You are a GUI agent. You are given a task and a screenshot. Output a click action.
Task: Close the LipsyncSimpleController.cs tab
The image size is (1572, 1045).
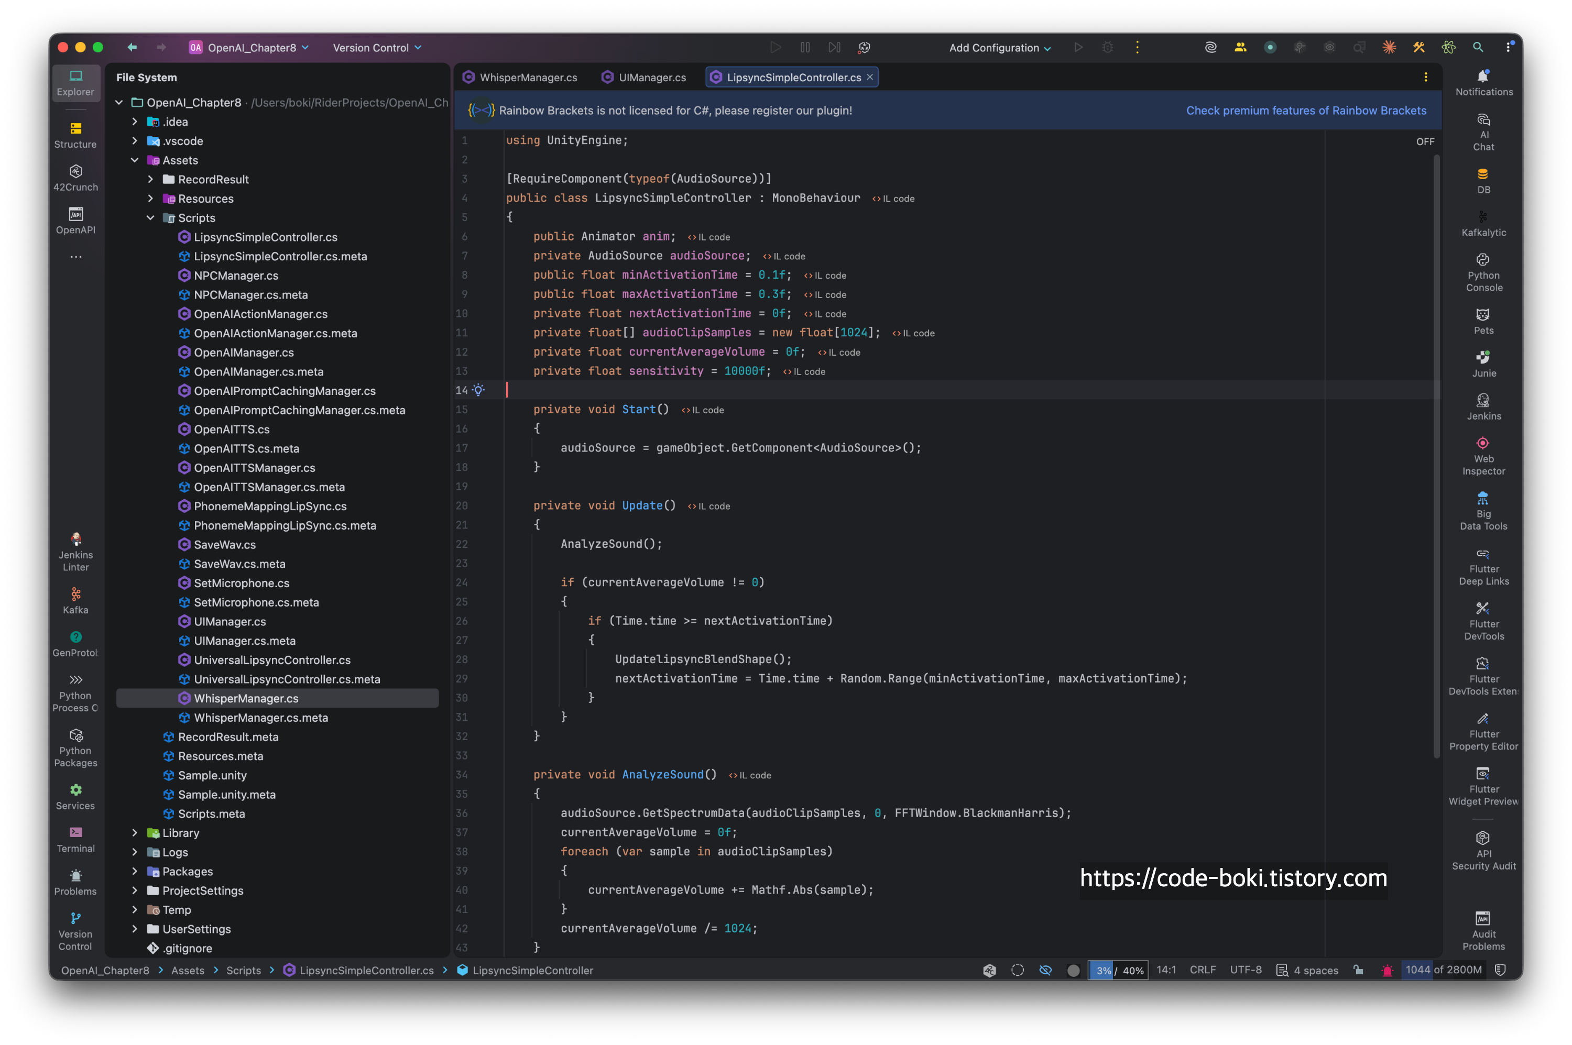[x=869, y=78]
